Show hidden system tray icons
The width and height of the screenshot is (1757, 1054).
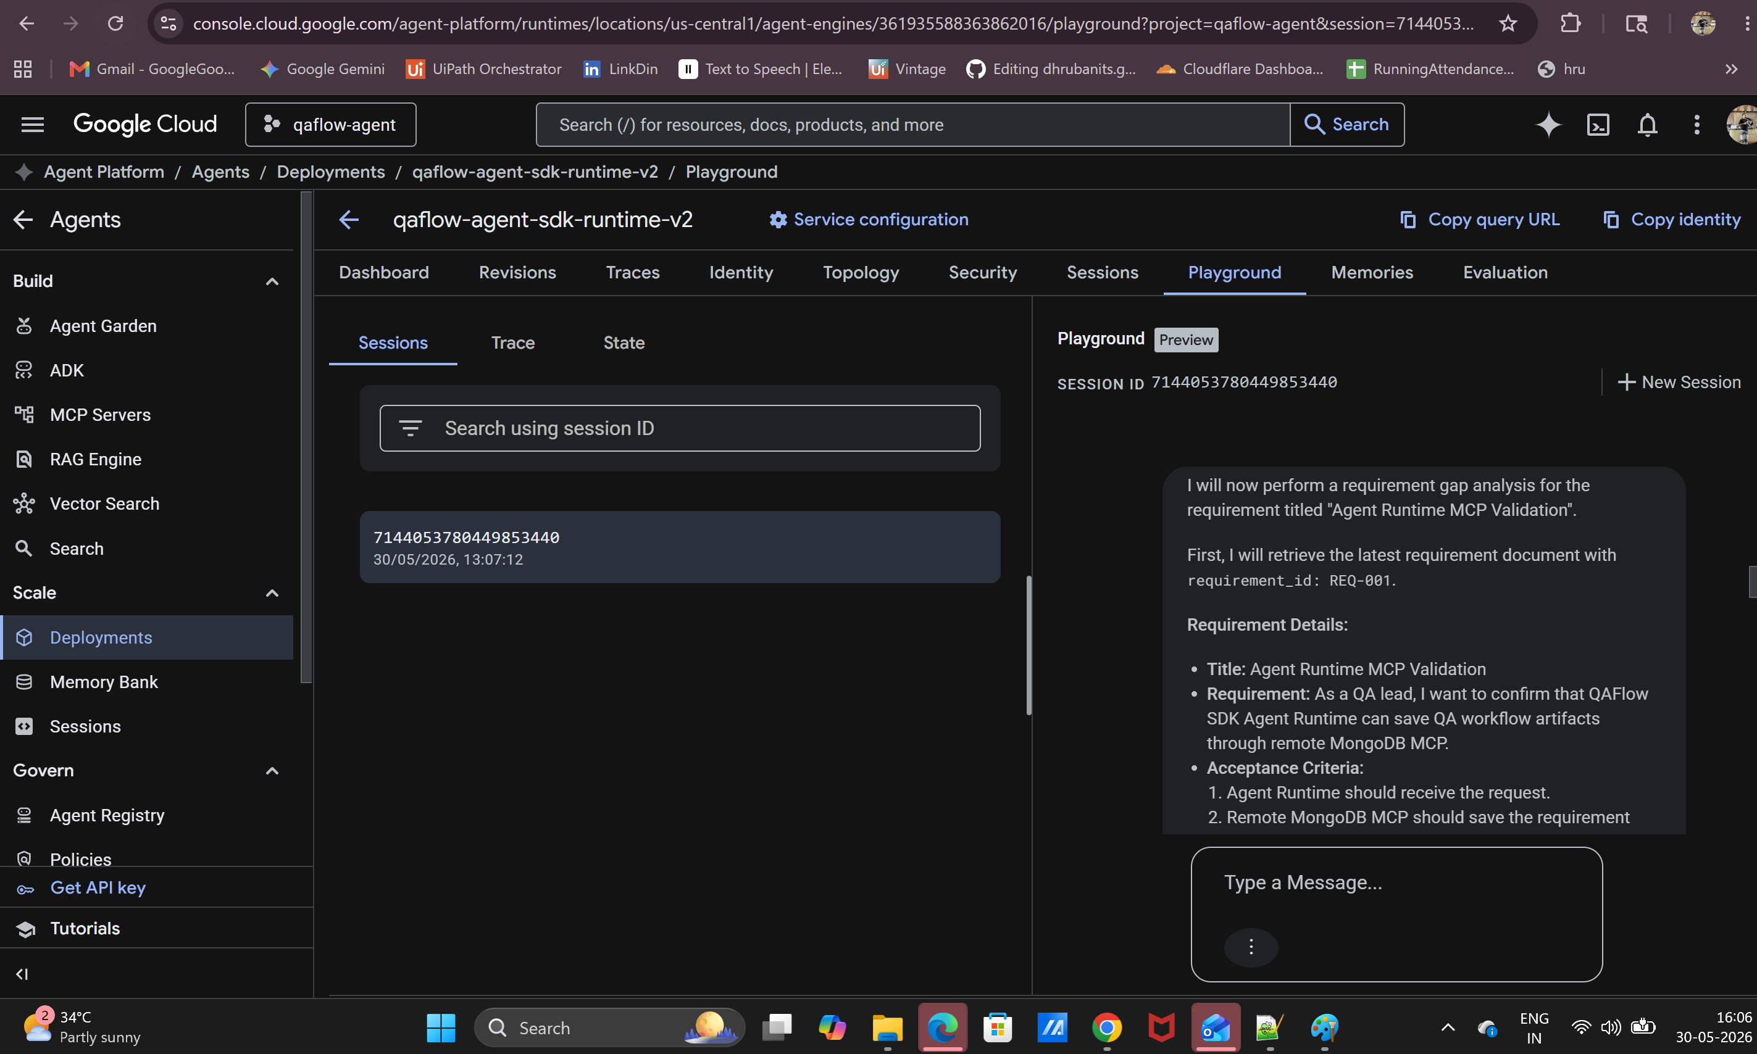coord(1448,1027)
